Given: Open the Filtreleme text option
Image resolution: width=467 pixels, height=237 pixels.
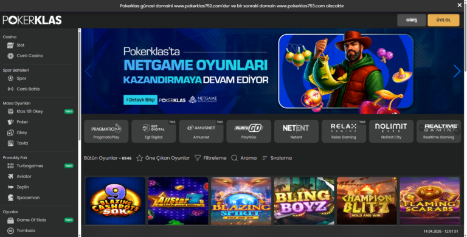Looking at the screenshot, I should 215,158.
